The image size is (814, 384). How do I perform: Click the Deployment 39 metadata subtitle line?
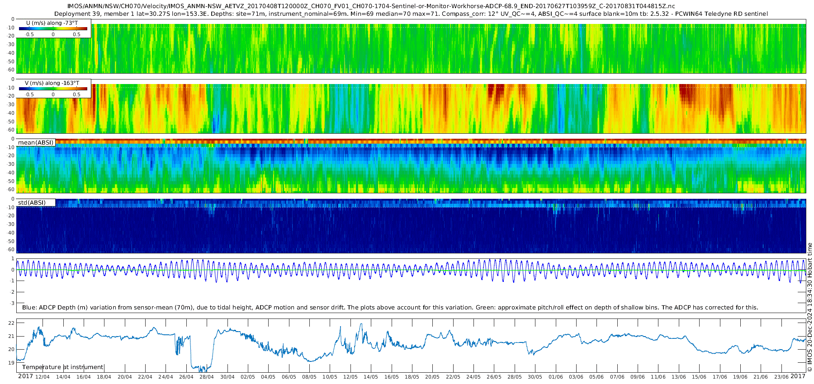tap(411, 14)
